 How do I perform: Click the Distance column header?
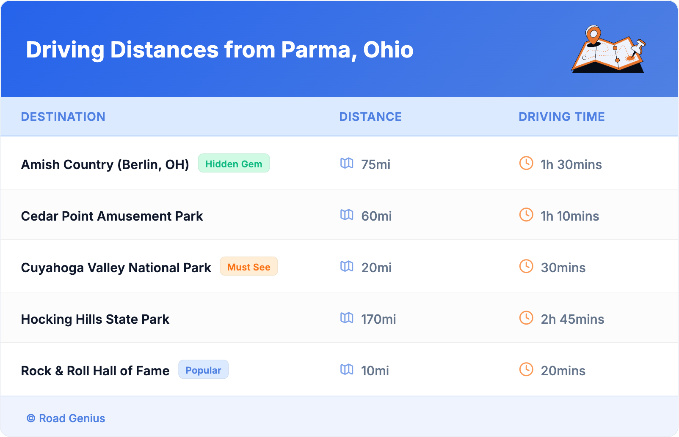(x=370, y=117)
